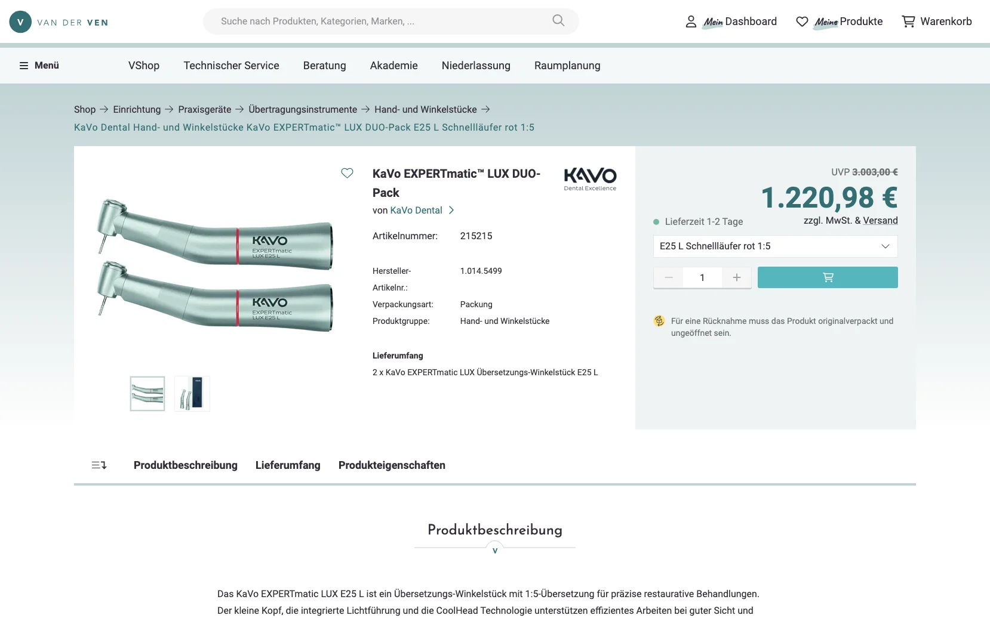Open the Raumplanung menu item
This screenshot has width=990, height=618.
tap(567, 66)
